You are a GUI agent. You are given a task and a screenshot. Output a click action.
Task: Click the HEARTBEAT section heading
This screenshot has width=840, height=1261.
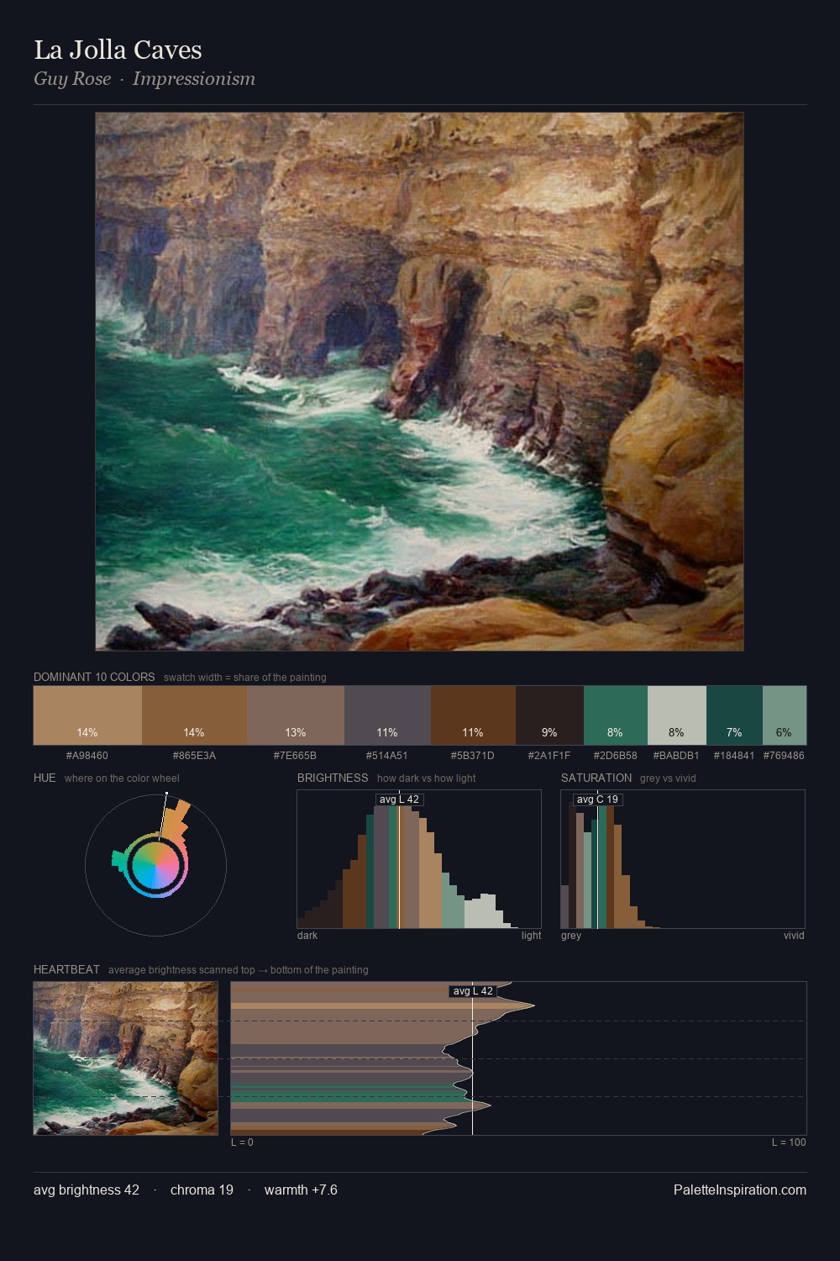tap(66, 969)
